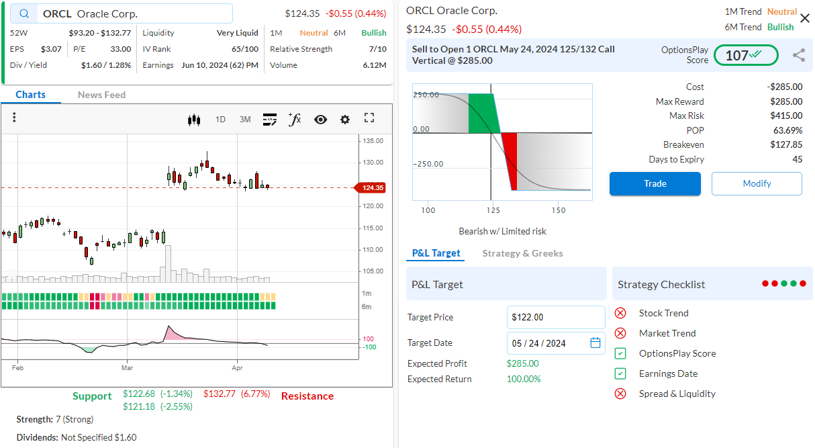815x448 pixels.
Task: Open the Strategy & Greeks tab
Action: (x=522, y=253)
